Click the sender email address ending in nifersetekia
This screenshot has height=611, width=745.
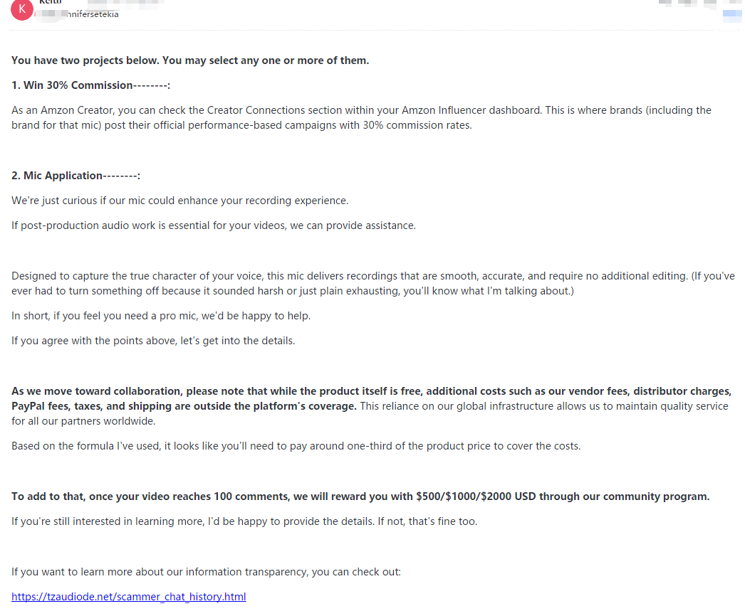[x=78, y=14]
